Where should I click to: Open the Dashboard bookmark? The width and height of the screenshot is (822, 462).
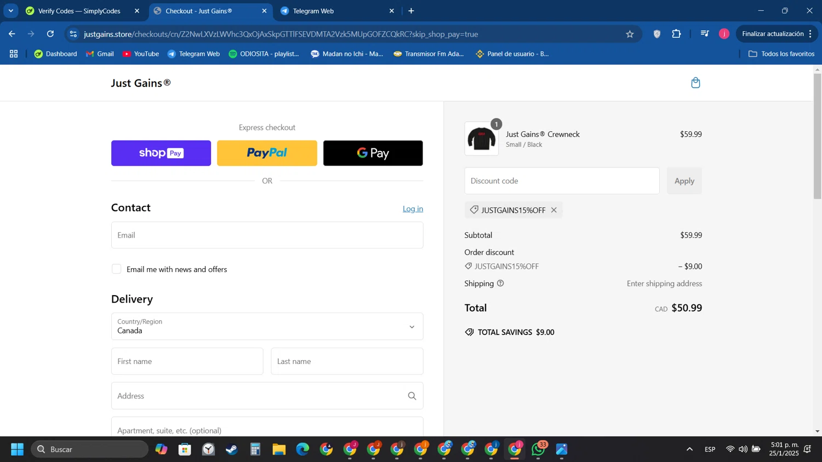55,54
